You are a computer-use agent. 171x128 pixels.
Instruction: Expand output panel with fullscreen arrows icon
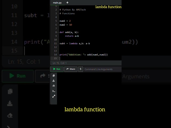click(54, 96)
